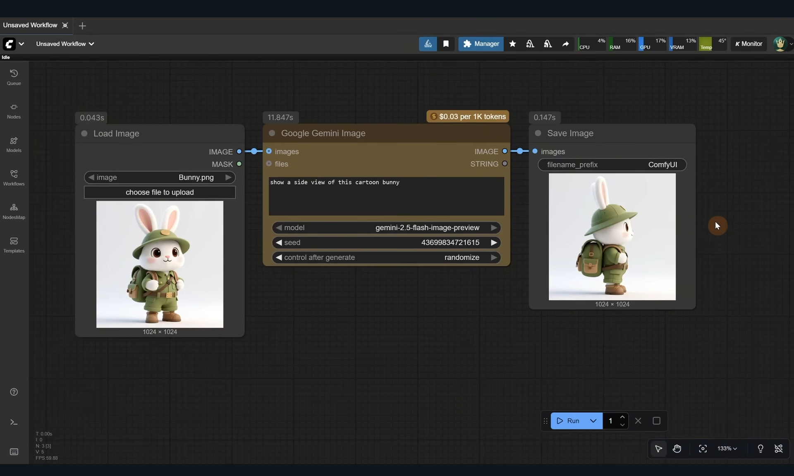Open the Unsaved Workflow dropdown in toolbar
794x476 pixels.
(65, 44)
